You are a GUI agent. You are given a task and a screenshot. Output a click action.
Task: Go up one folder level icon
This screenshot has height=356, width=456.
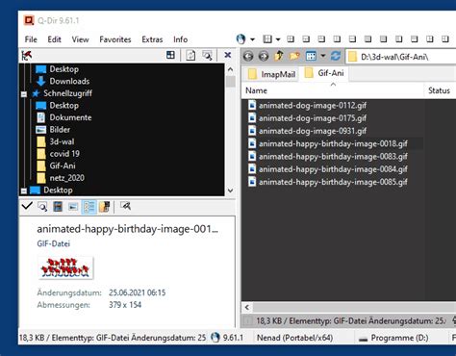point(279,56)
